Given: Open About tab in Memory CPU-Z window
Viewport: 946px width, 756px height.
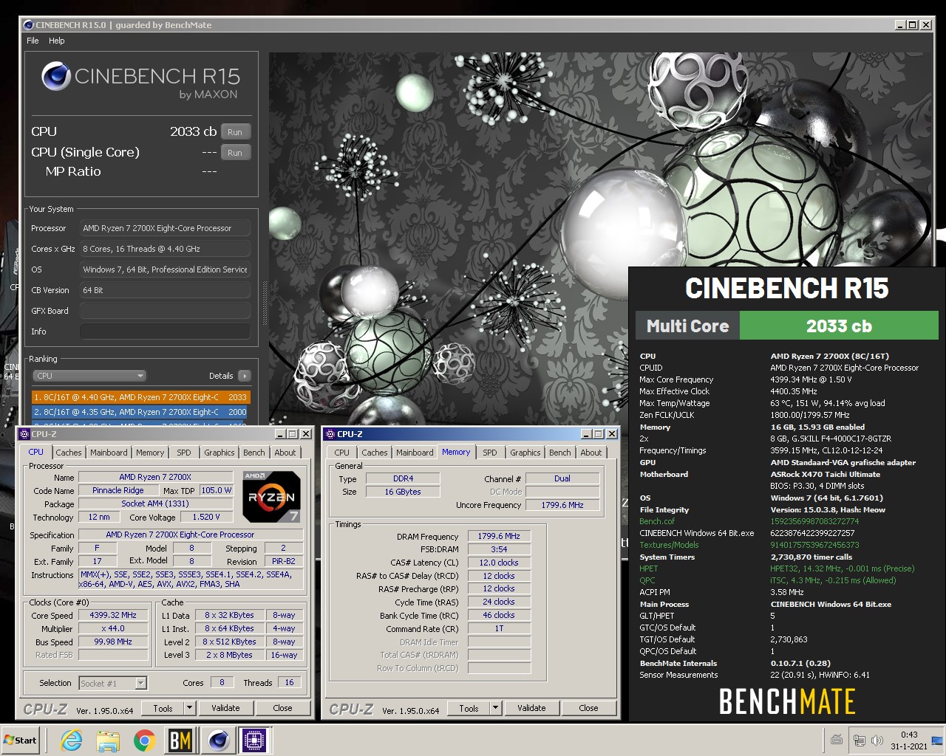Looking at the screenshot, I should [x=591, y=453].
